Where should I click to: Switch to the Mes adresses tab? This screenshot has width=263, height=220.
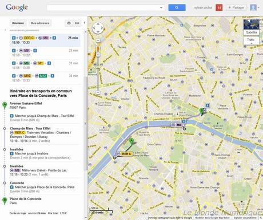[x=40, y=23]
